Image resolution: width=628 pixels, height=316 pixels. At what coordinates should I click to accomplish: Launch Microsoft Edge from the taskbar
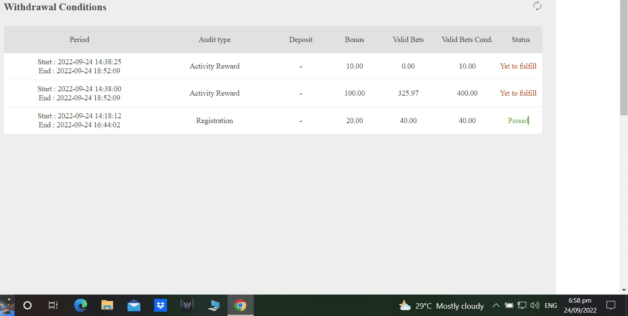(80, 305)
